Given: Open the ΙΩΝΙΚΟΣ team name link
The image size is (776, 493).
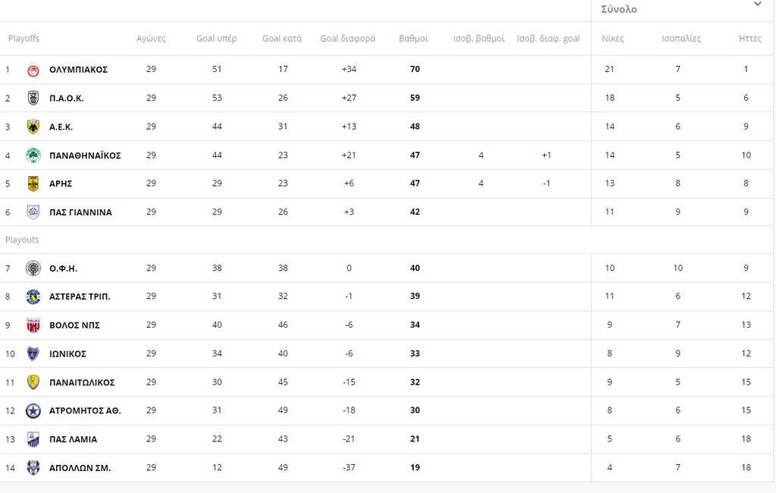Looking at the screenshot, I should [x=67, y=353].
